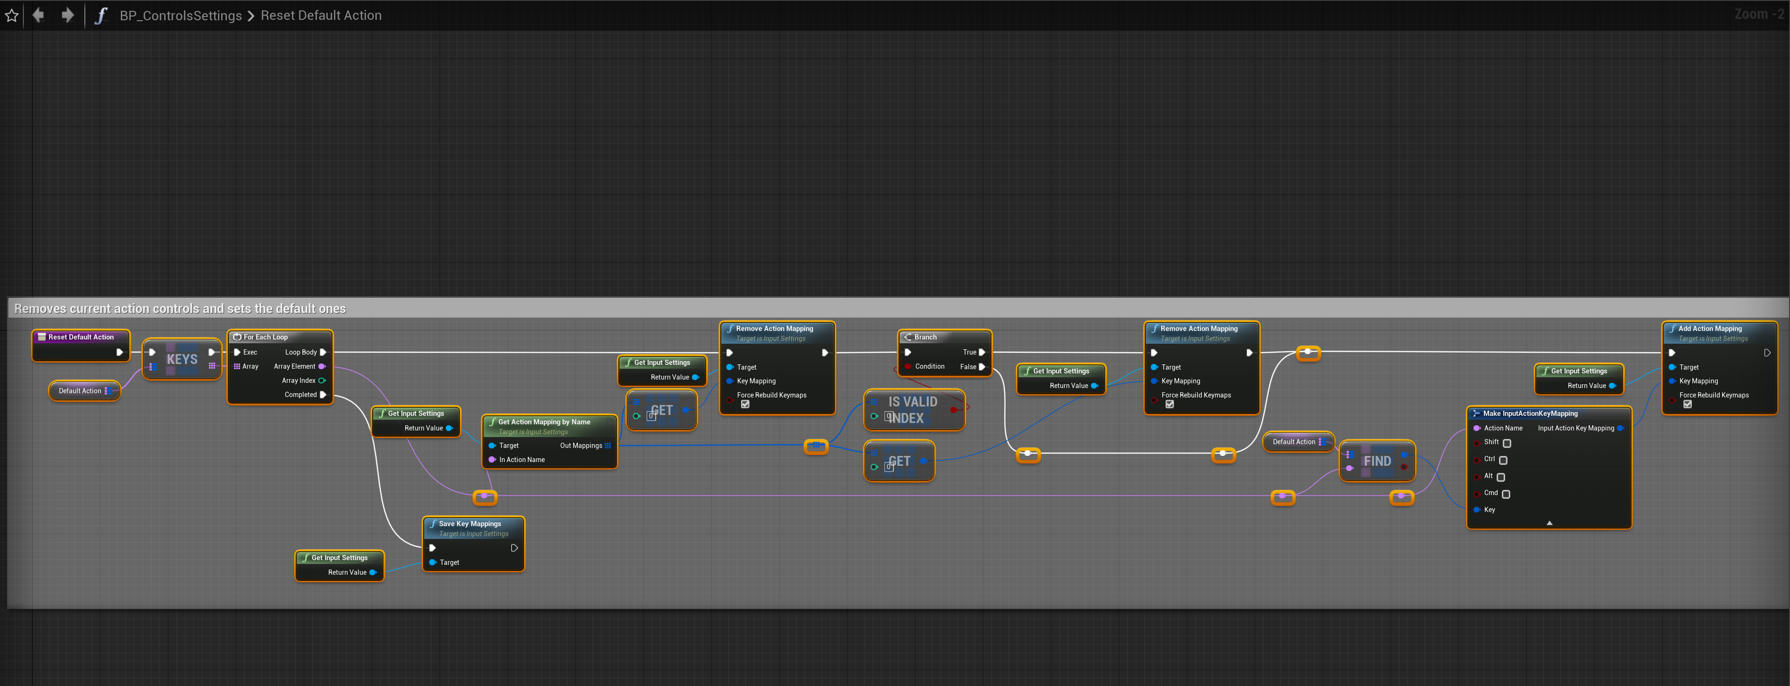Click the forward navigation arrow
Viewport: 1790px width, 686px height.
(x=67, y=15)
